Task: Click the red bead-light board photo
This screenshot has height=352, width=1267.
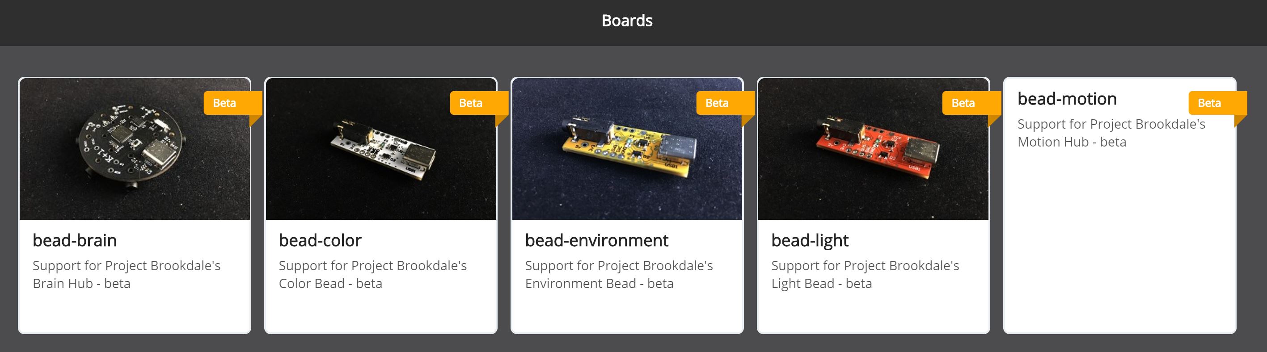Action: point(873,148)
